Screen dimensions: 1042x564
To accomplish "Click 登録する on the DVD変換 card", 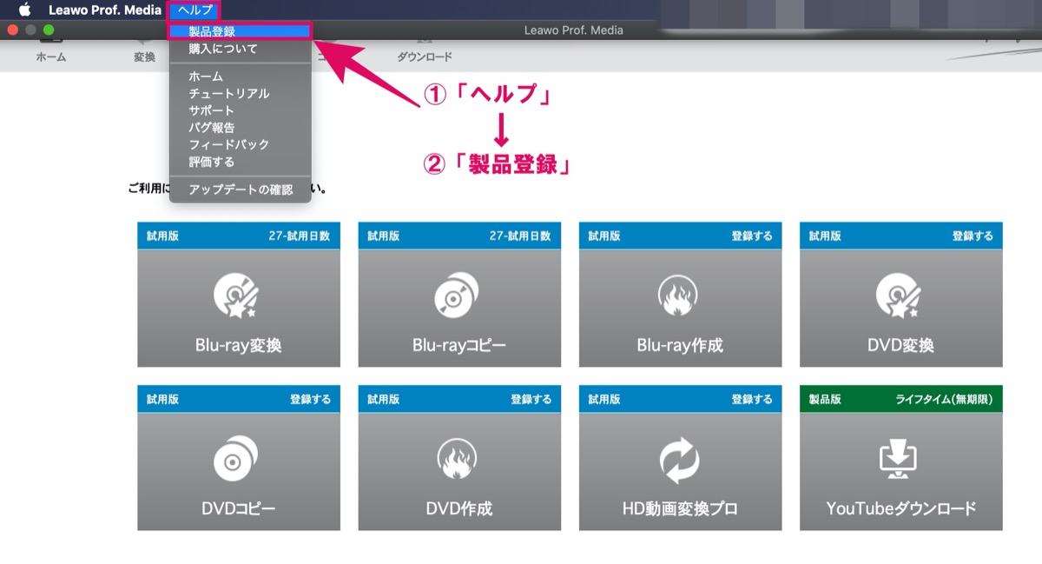I will (972, 236).
